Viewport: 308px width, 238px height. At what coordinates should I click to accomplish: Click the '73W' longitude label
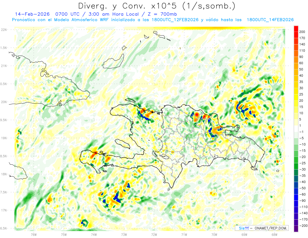(124, 235)
